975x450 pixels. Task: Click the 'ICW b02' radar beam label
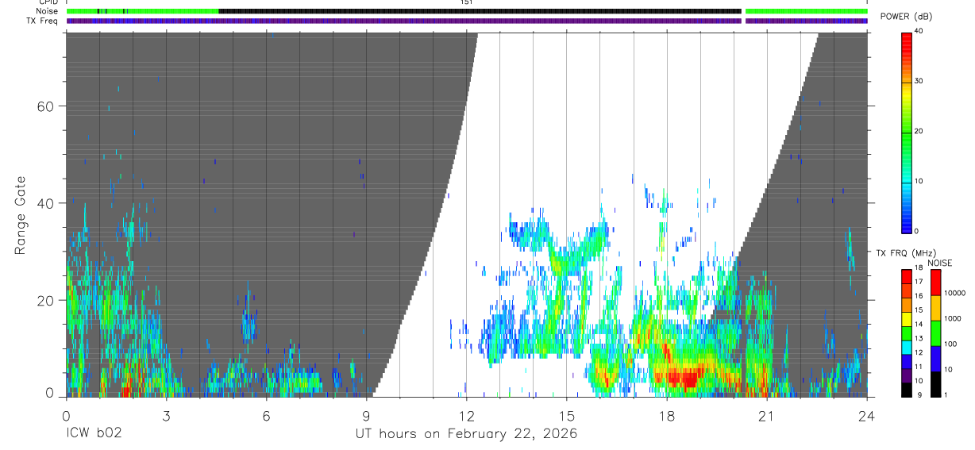[x=92, y=433]
